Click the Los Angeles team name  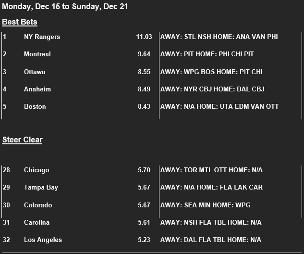[43, 240]
